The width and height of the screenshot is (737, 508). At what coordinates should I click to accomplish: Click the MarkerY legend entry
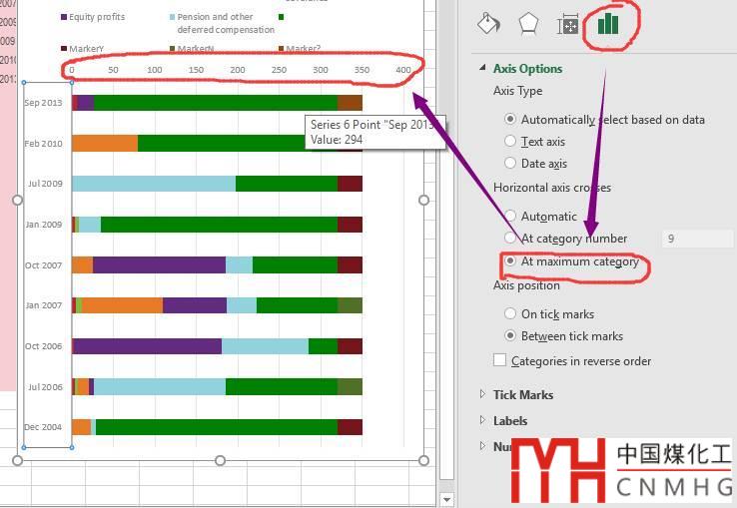[x=82, y=48]
